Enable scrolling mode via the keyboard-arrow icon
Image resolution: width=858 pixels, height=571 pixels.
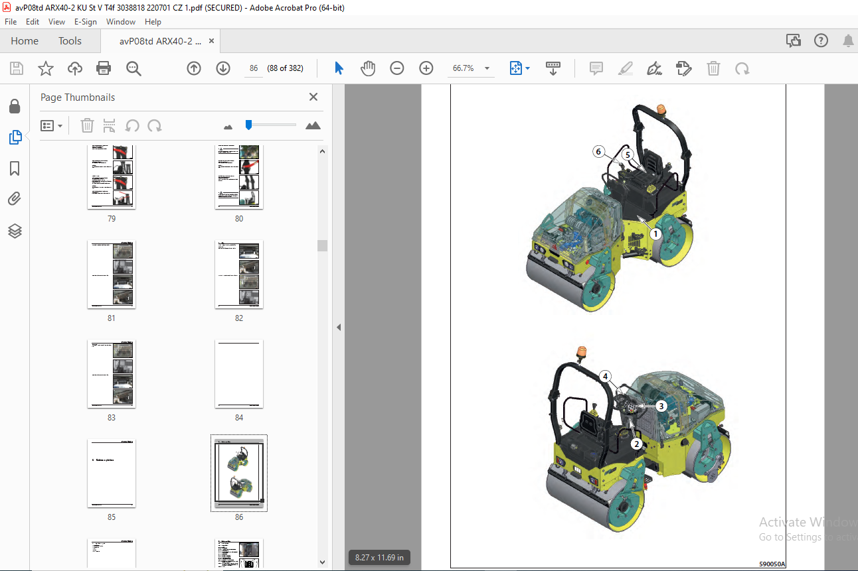pyautogui.click(x=553, y=68)
